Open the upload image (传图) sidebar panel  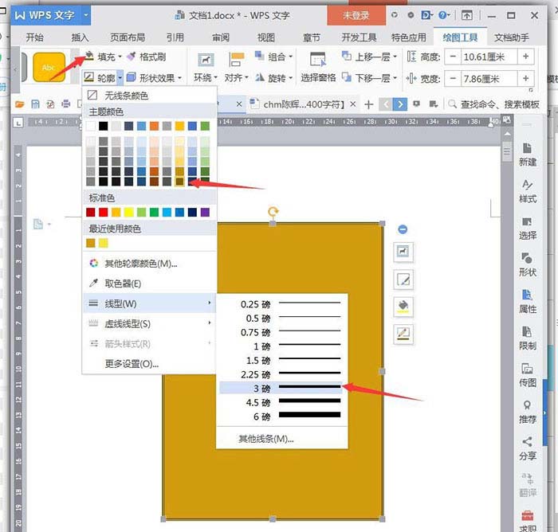click(x=528, y=375)
